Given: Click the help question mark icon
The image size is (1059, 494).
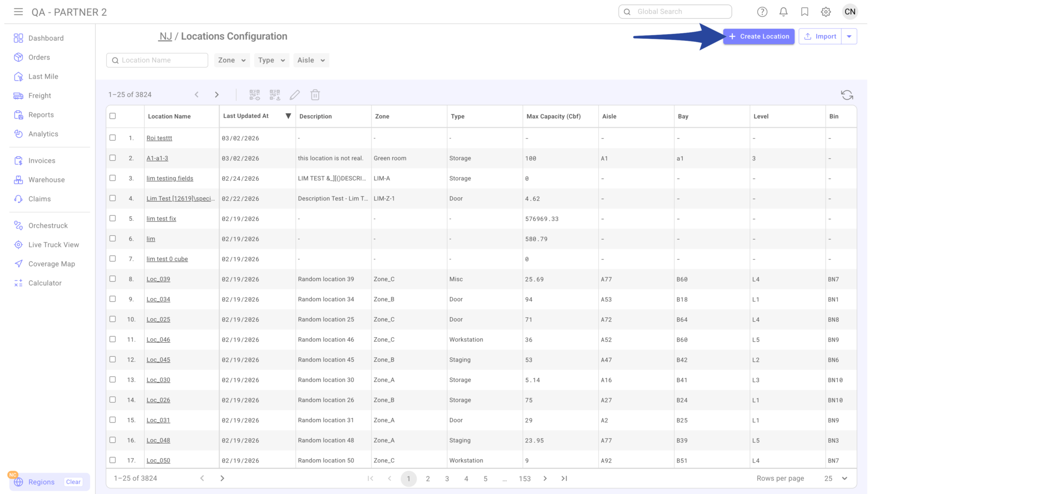Looking at the screenshot, I should coord(762,12).
